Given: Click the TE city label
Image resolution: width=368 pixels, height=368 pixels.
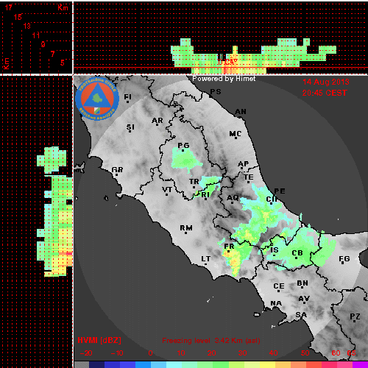Looking at the screenshot, I should point(249,177).
